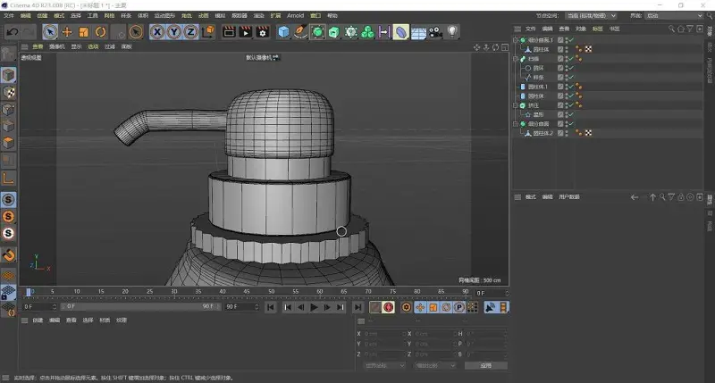The image size is (715, 383).
Task: Add a cube primitive object
Action: point(283,32)
